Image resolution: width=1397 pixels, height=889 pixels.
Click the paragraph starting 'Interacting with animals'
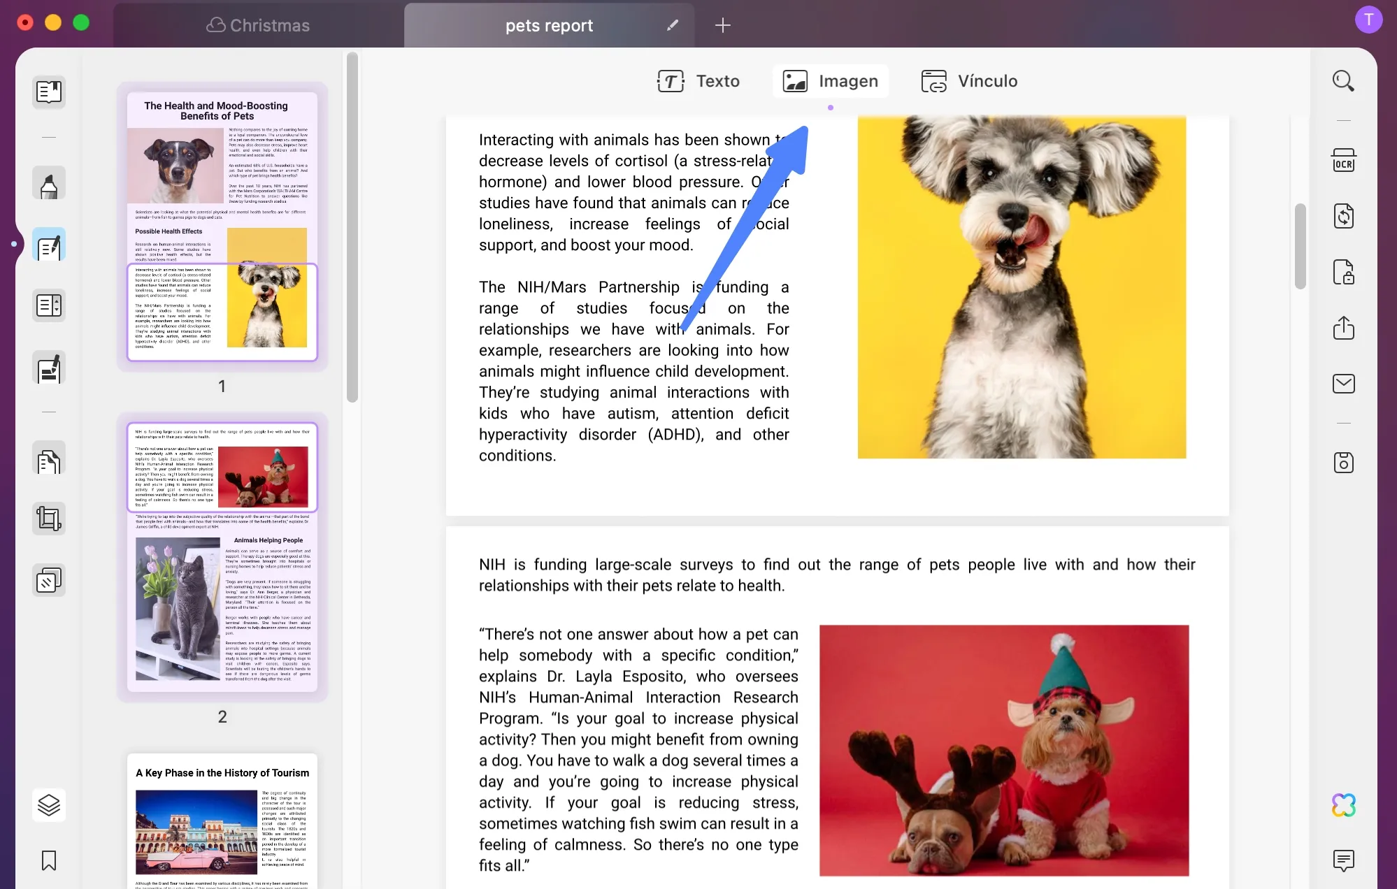pyautogui.click(x=633, y=192)
